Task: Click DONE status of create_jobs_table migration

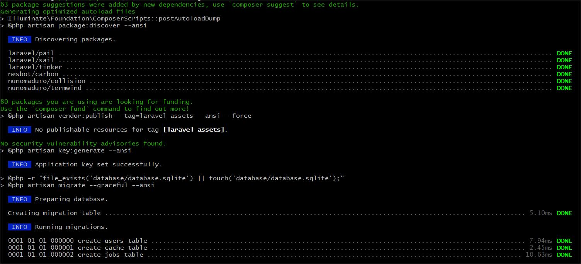Action: tap(564, 255)
